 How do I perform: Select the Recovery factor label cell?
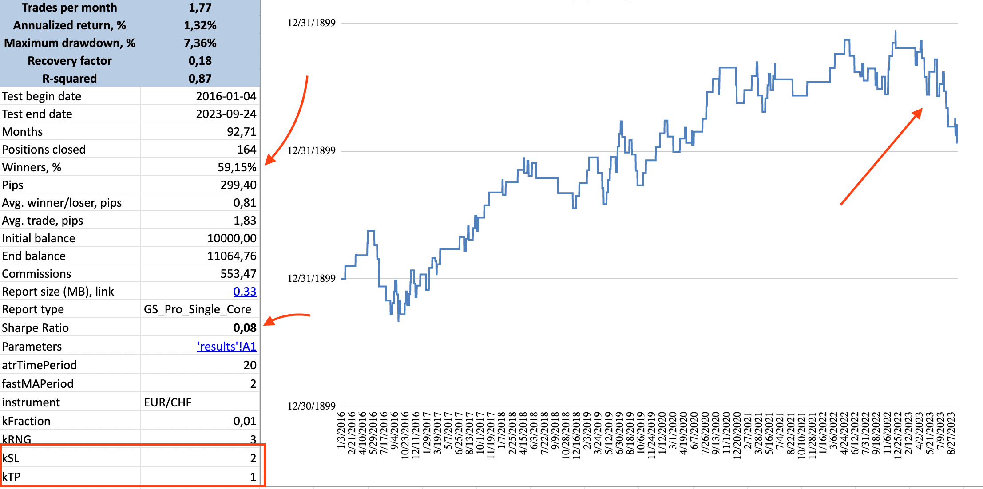point(70,61)
